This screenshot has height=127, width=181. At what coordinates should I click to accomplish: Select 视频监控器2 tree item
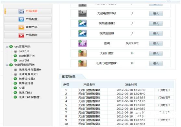pyautogui.click(x=27, y=79)
